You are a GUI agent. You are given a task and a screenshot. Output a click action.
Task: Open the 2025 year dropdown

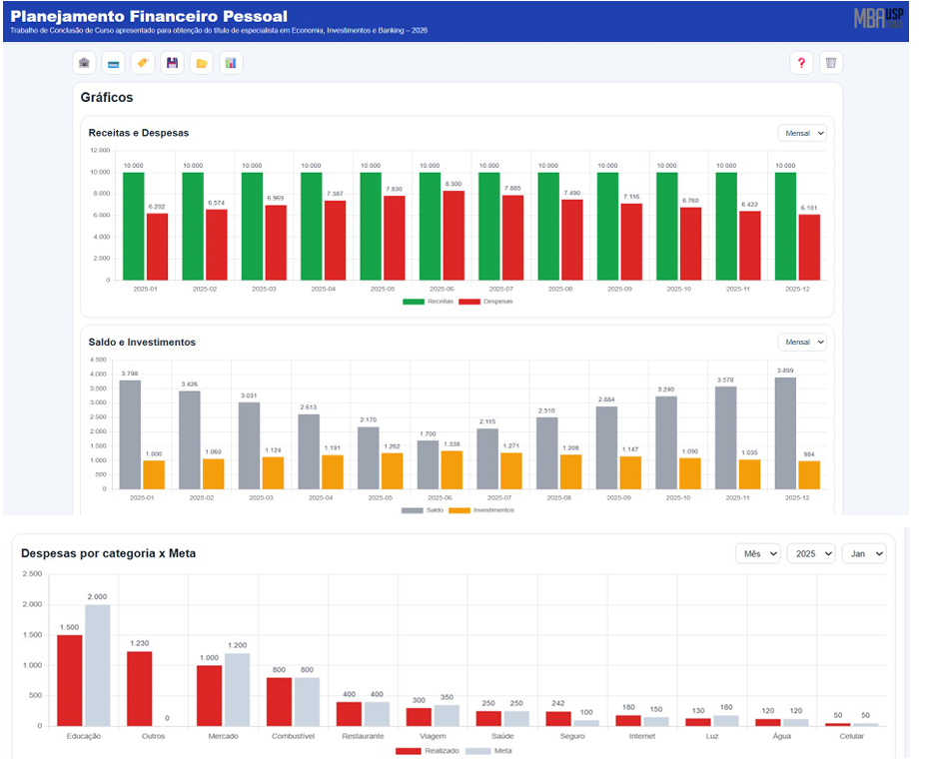pyautogui.click(x=811, y=554)
